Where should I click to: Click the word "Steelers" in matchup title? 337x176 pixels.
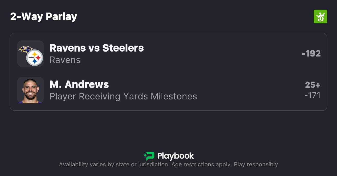pos(123,48)
